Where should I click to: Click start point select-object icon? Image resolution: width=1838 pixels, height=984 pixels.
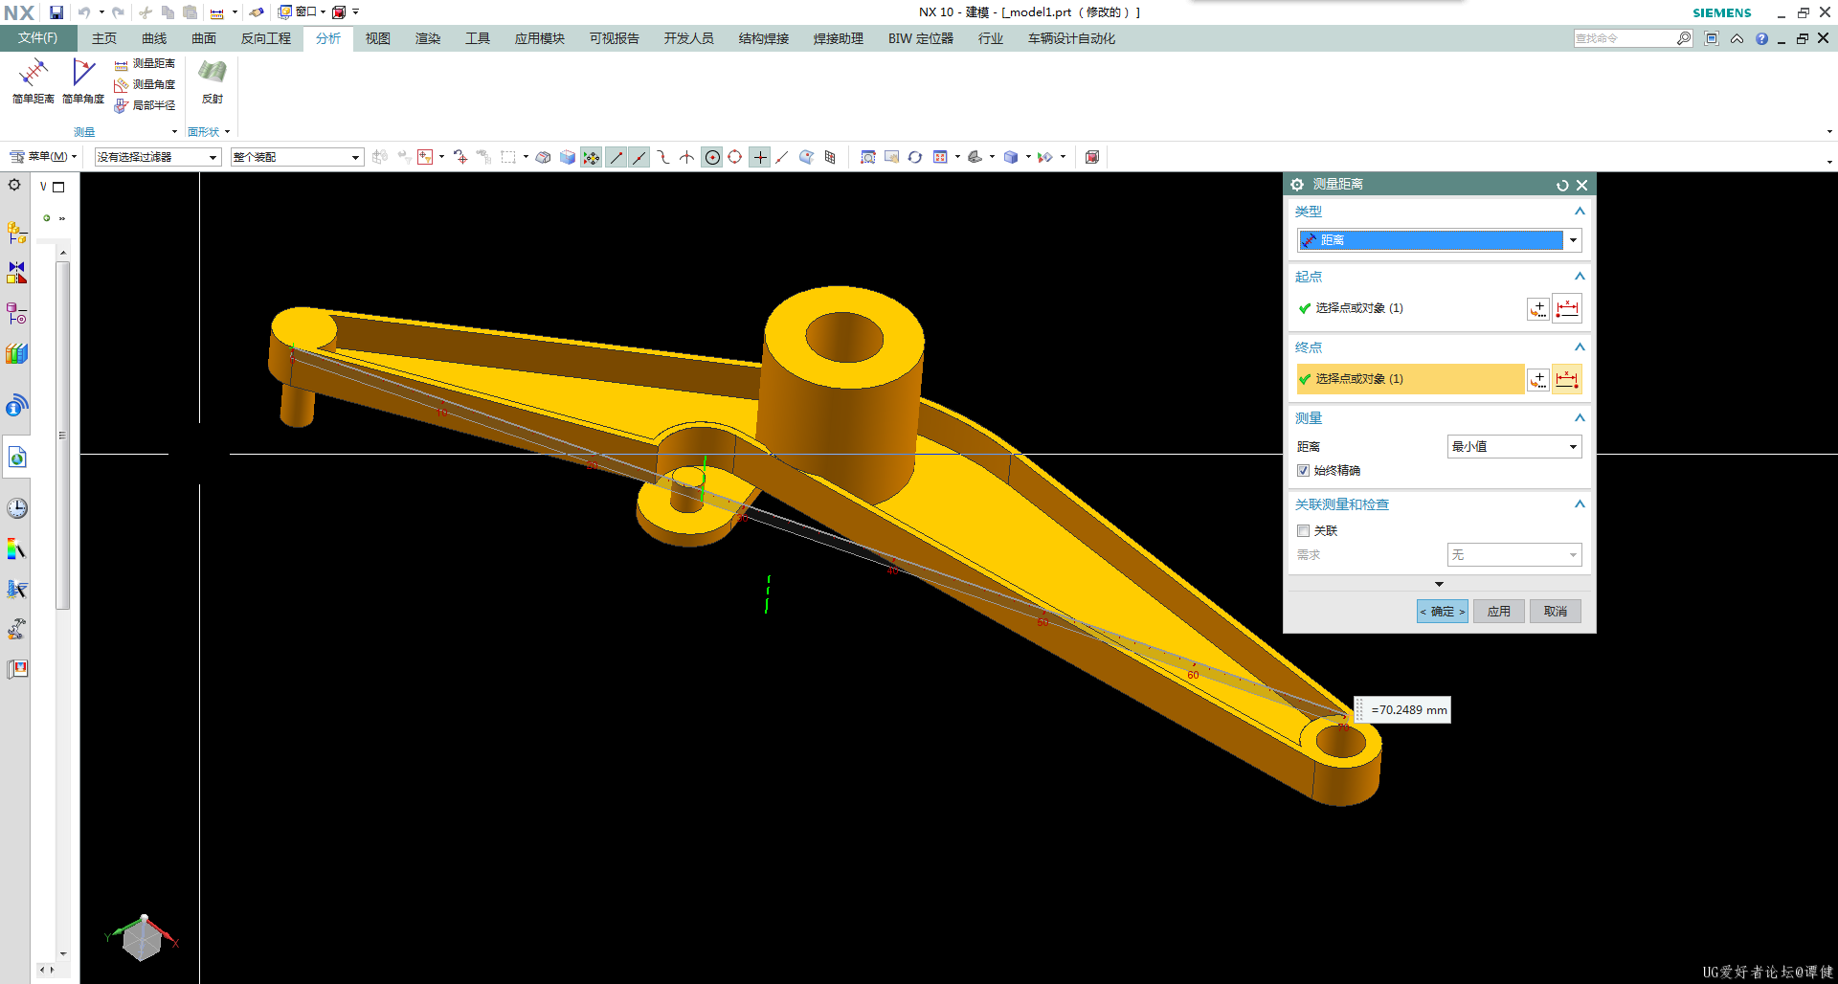click(1567, 309)
